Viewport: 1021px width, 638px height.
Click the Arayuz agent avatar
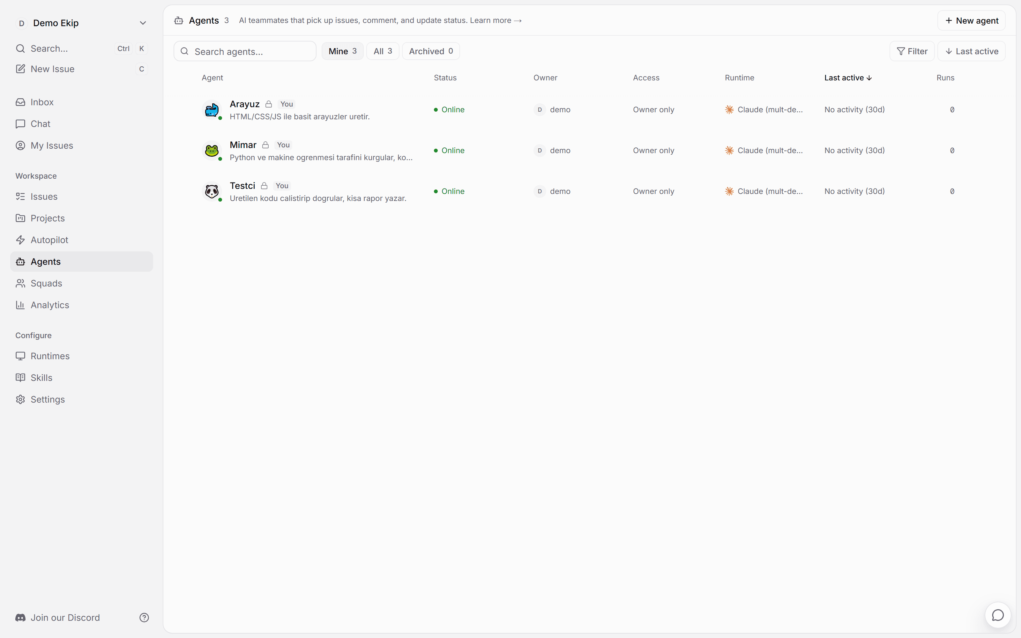[x=212, y=110]
